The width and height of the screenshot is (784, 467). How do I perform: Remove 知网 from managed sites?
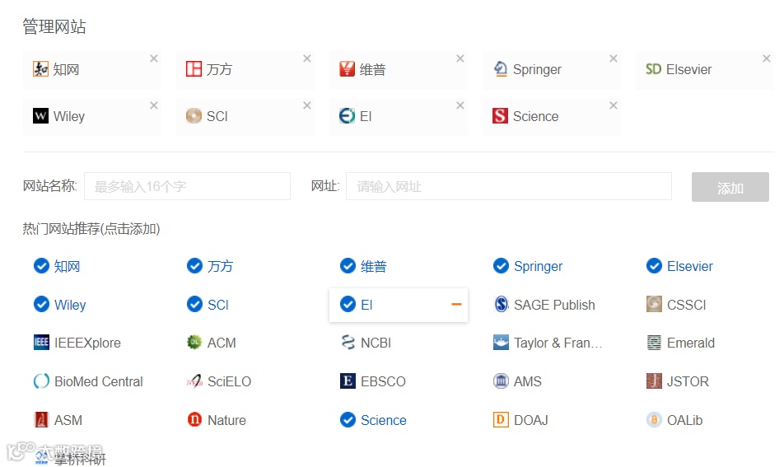(x=154, y=58)
